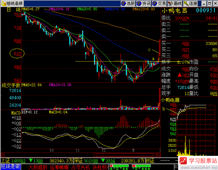Click the 均价 average price 676
Screen dimensions: 218x170
214,69
